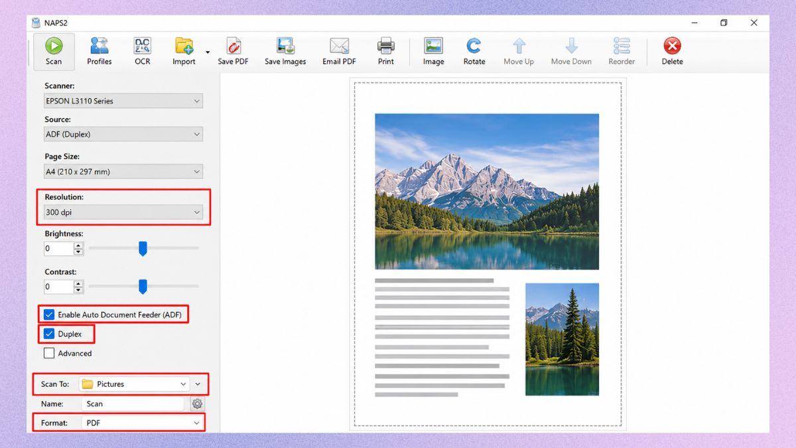
Task: Select the scanned page preview
Action: coord(488,254)
